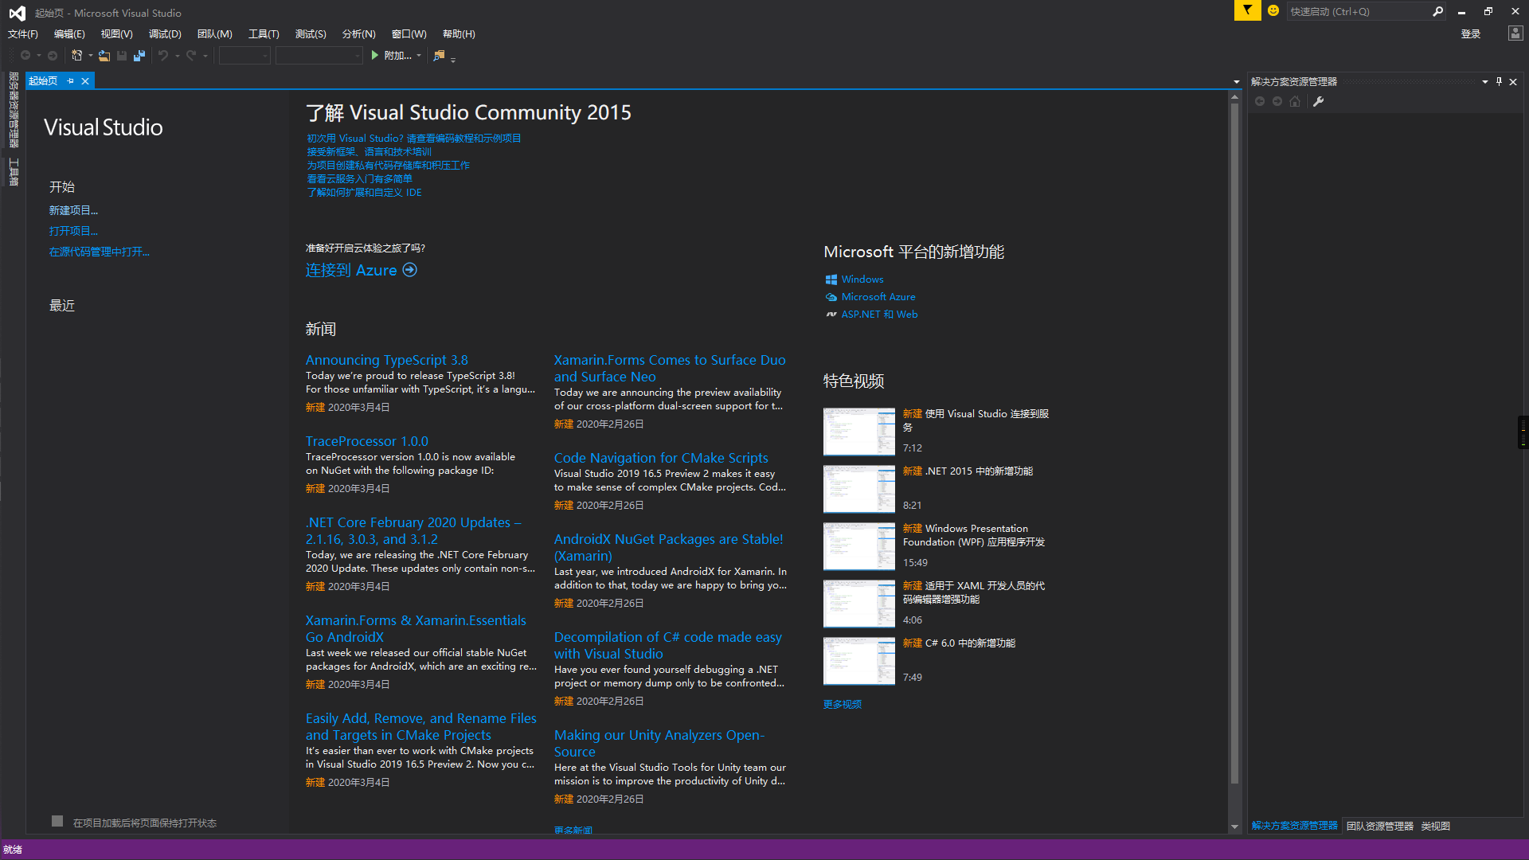1529x860 pixels.
Task: Click the Solution Explorer wrench properties icon
Action: (x=1319, y=101)
